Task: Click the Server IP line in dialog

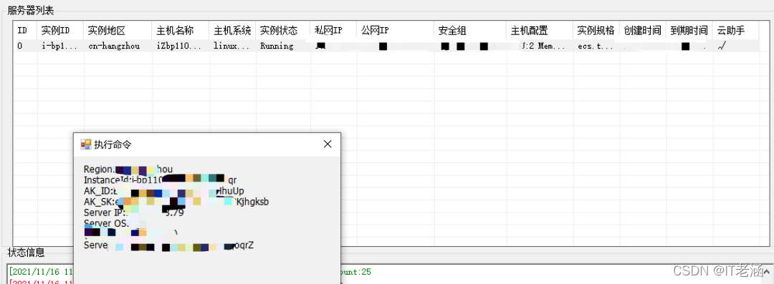Action: pos(134,213)
